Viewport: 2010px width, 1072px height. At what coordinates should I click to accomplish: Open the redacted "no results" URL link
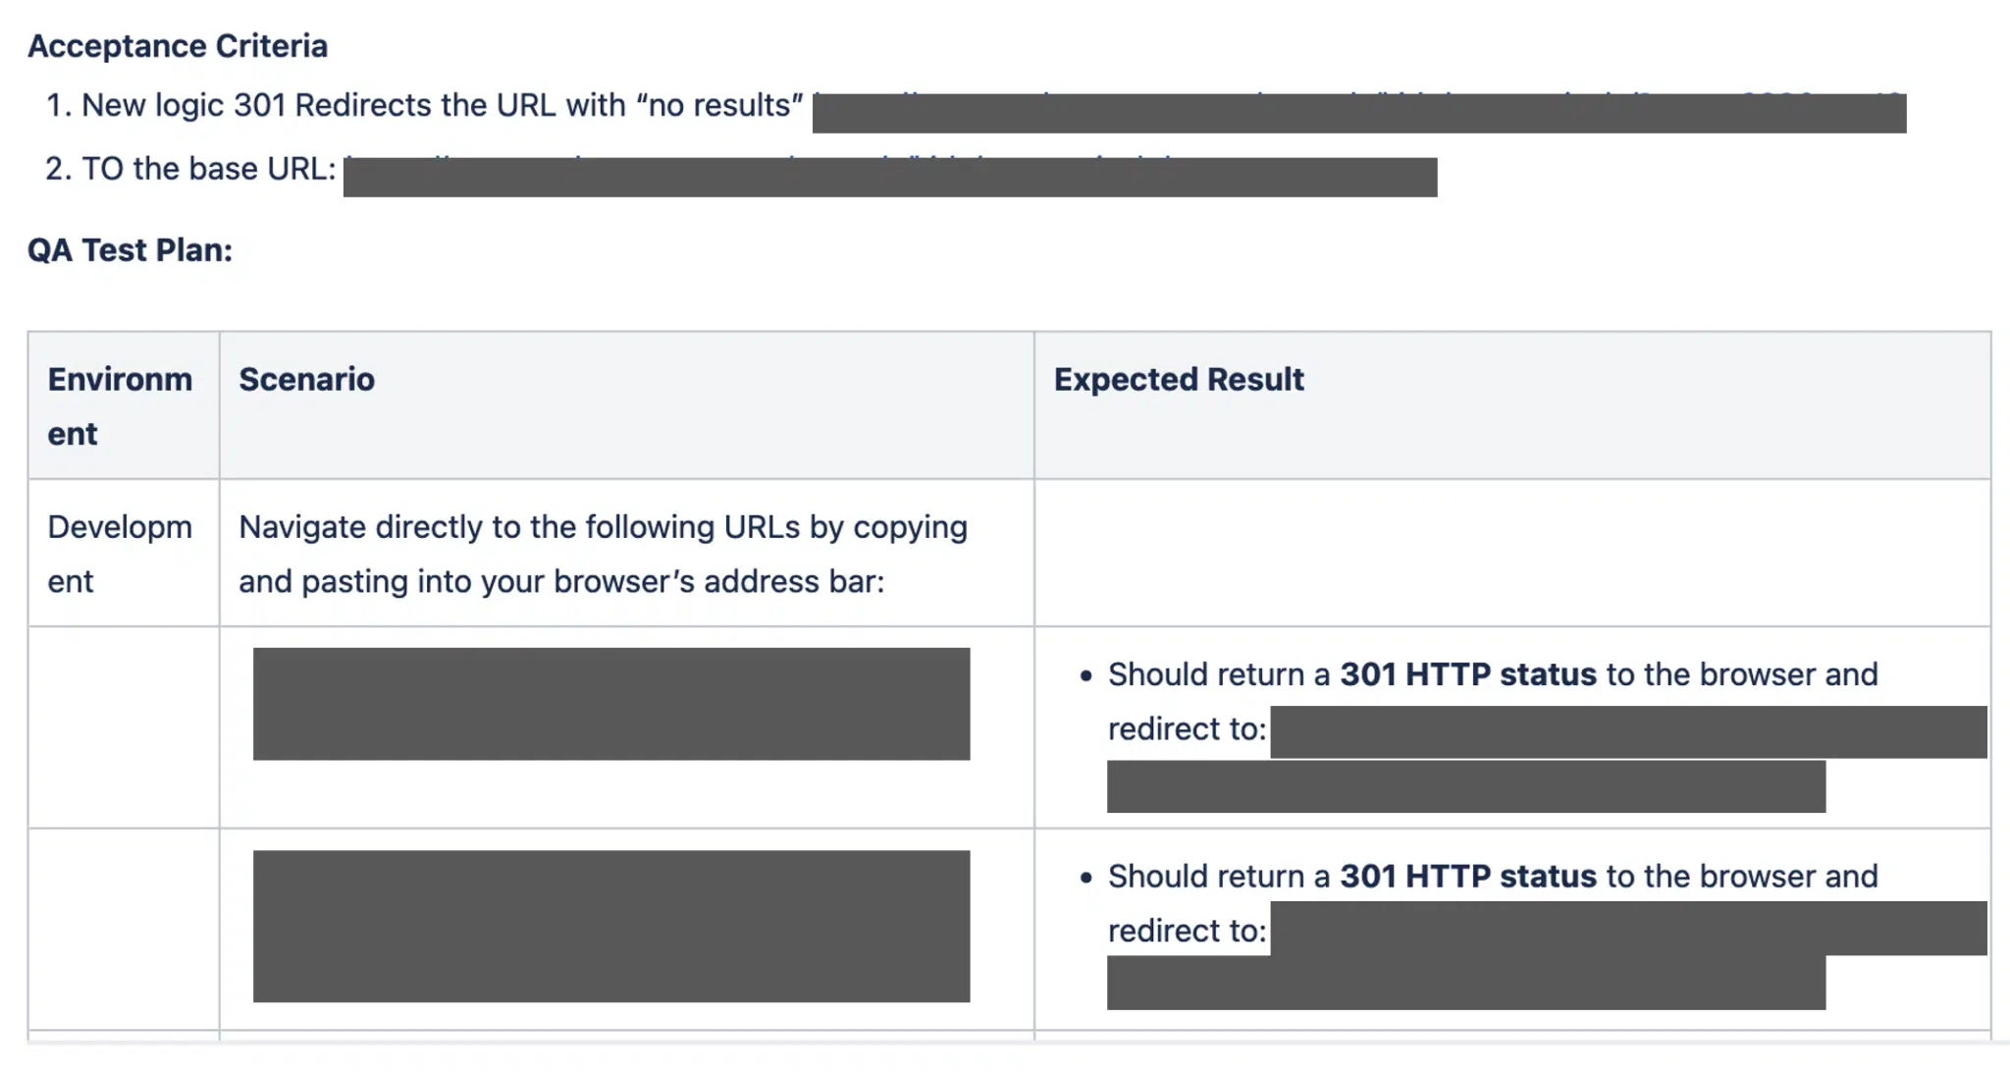(1358, 112)
